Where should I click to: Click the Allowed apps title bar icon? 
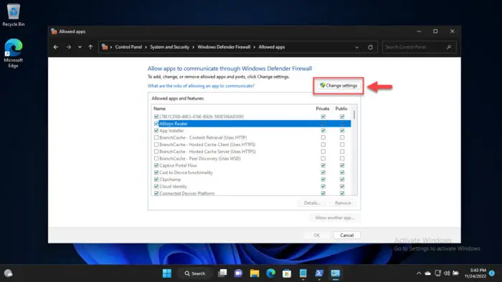tap(54, 31)
